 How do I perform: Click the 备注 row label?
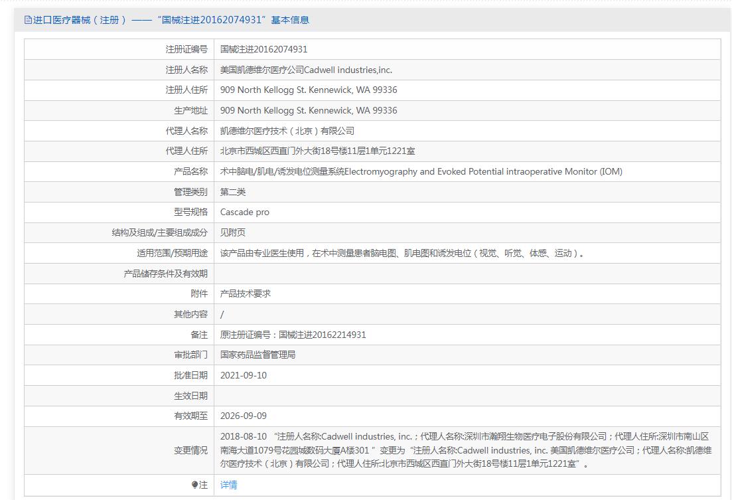point(199,335)
